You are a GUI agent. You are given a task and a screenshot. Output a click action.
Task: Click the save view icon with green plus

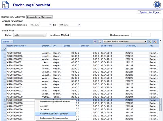click(x=150, y=42)
